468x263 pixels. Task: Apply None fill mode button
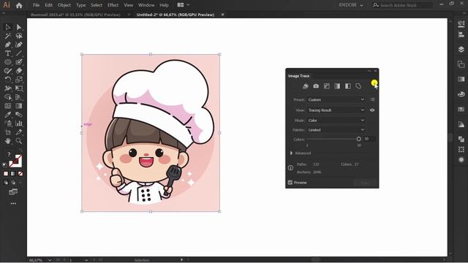tap(20, 174)
